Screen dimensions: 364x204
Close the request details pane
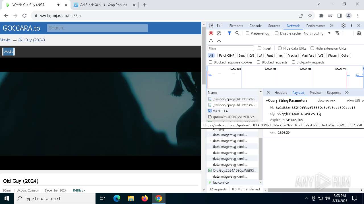(268, 93)
